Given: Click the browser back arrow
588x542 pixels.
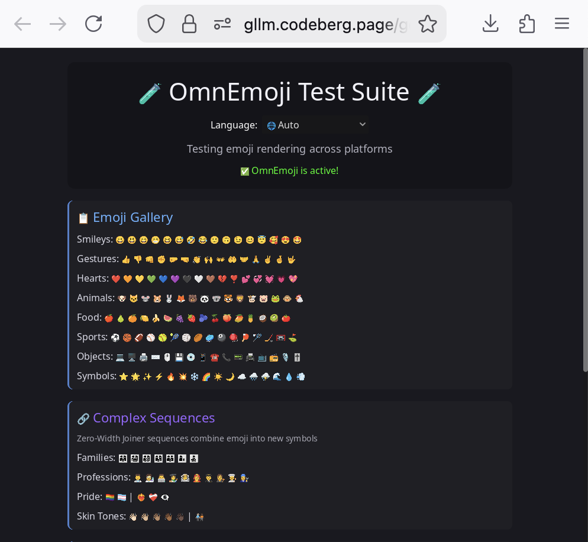Looking at the screenshot, I should (22, 24).
